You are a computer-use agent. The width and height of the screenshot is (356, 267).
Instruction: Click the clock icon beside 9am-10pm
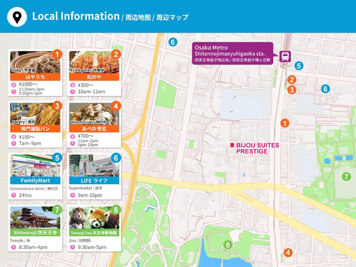(73, 195)
